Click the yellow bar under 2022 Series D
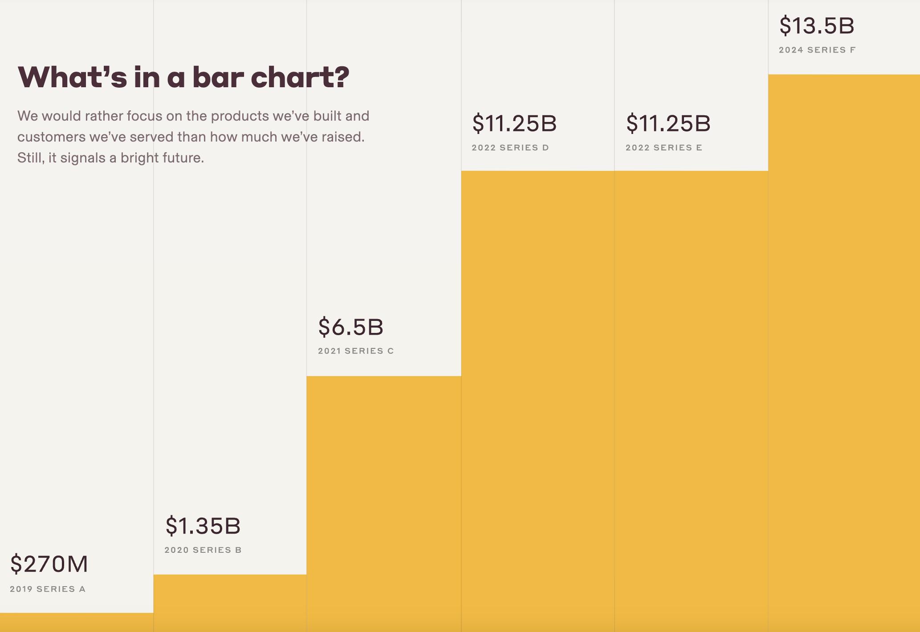Image resolution: width=920 pixels, height=632 pixels. point(537,401)
